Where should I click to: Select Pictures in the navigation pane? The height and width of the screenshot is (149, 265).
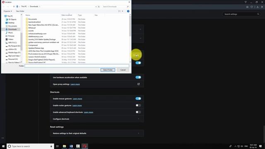coord(11,36)
